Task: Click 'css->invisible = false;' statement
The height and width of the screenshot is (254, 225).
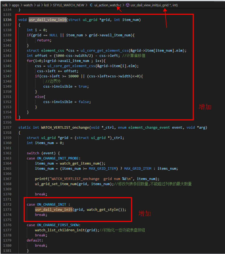Action: [67, 102]
